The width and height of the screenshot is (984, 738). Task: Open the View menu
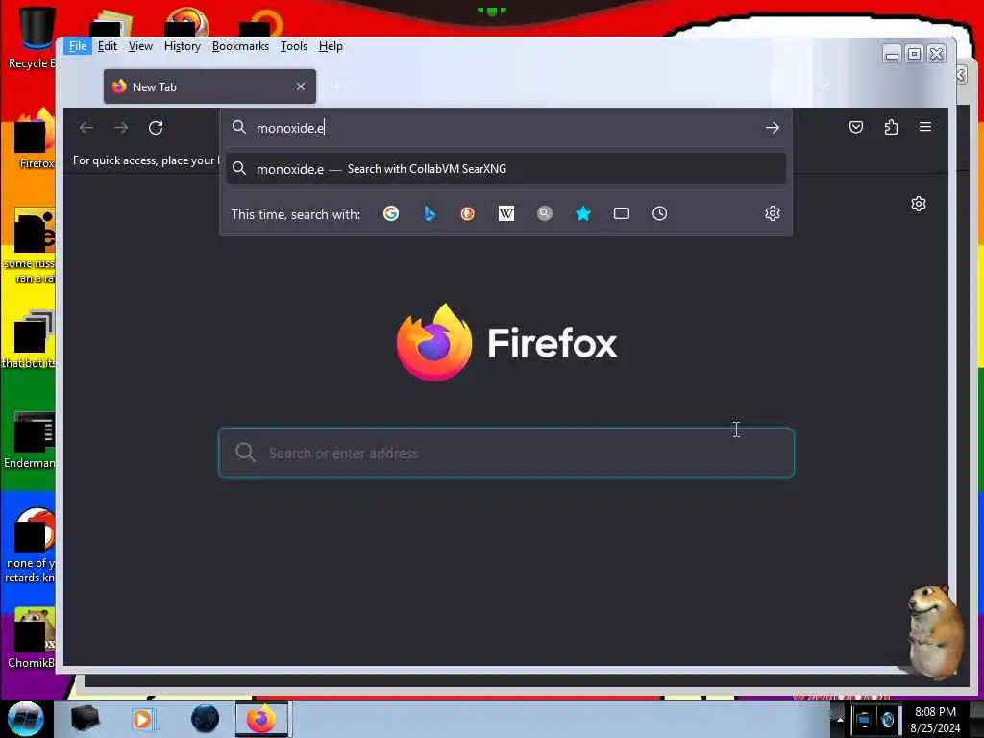click(140, 46)
